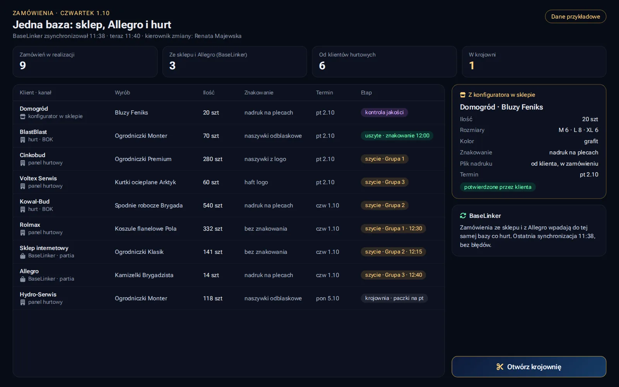Click the potwierdzone przez klienta badge

pyautogui.click(x=498, y=187)
